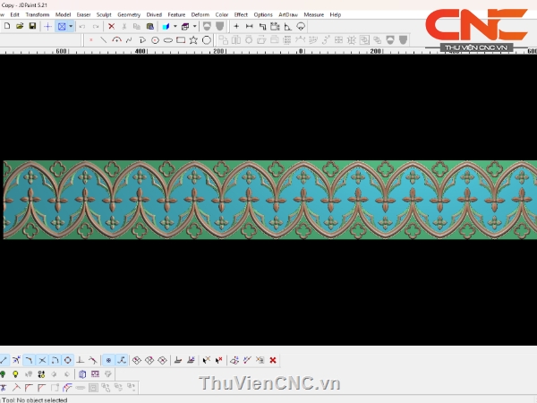
Task: Select the star shape drawing tool
Action: (x=193, y=40)
